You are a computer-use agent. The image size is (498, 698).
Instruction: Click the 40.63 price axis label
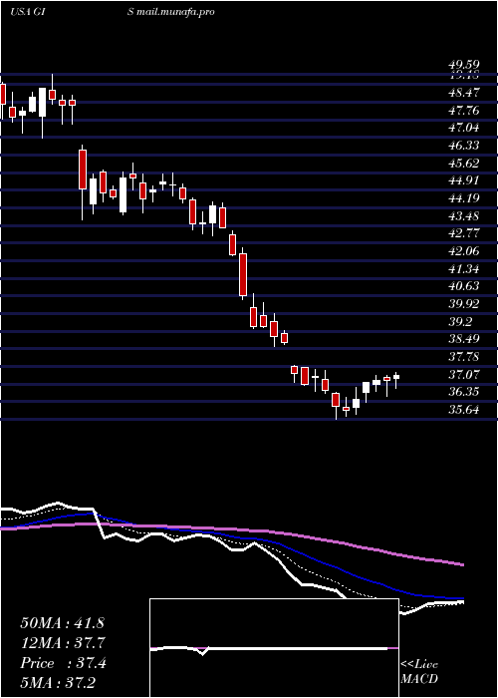tap(464, 287)
